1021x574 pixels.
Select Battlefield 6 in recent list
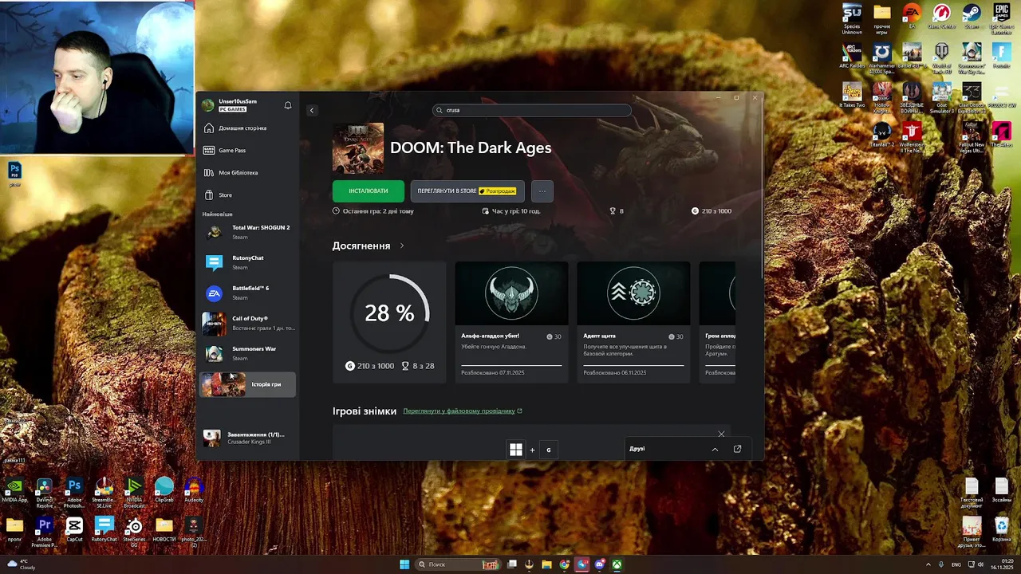247,293
